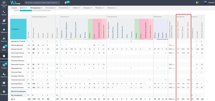Click the green book icon in header
This screenshot has height=101, width=215.
coord(197,2)
